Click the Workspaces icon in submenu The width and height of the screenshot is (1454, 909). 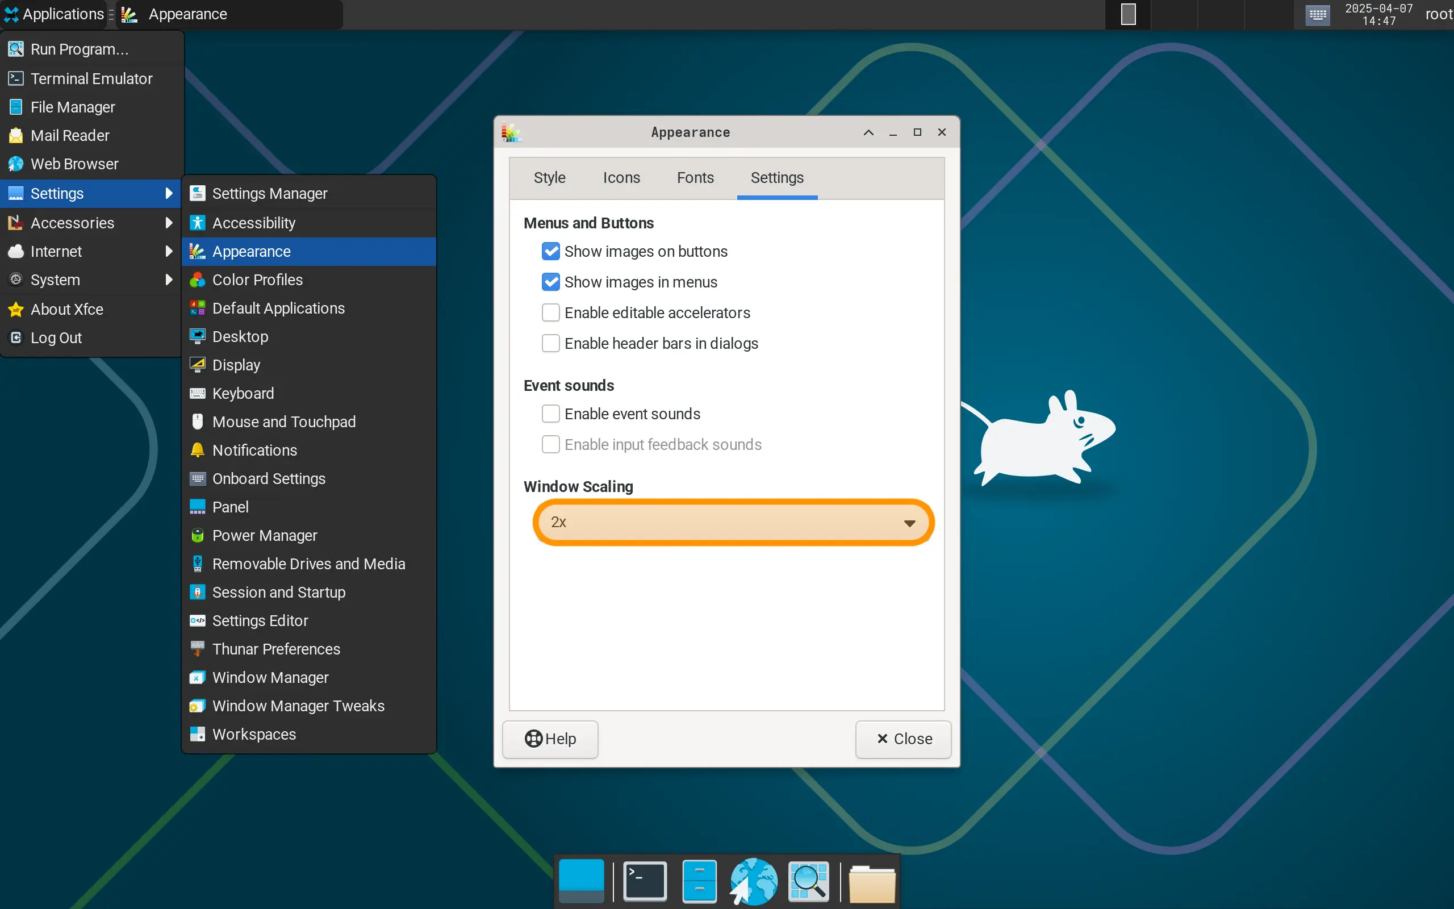pyautogui.click(x=197, y=734)
